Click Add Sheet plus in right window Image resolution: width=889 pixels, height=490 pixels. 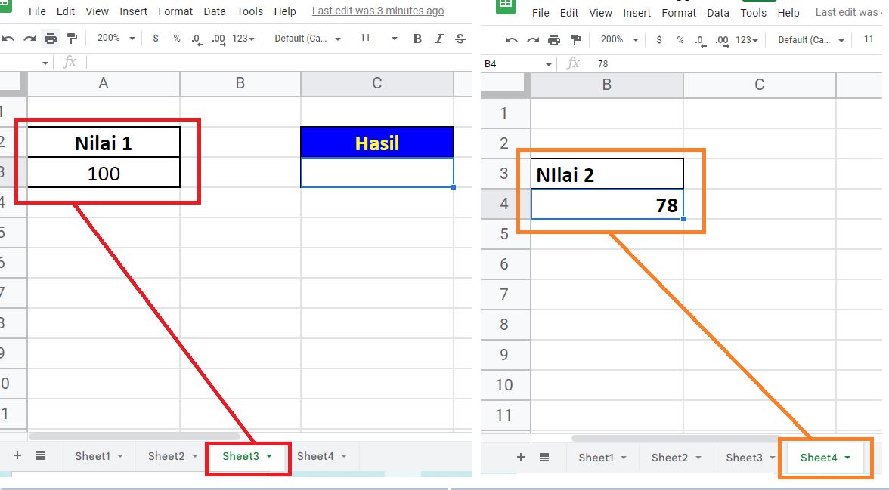(x=520, y=457)
